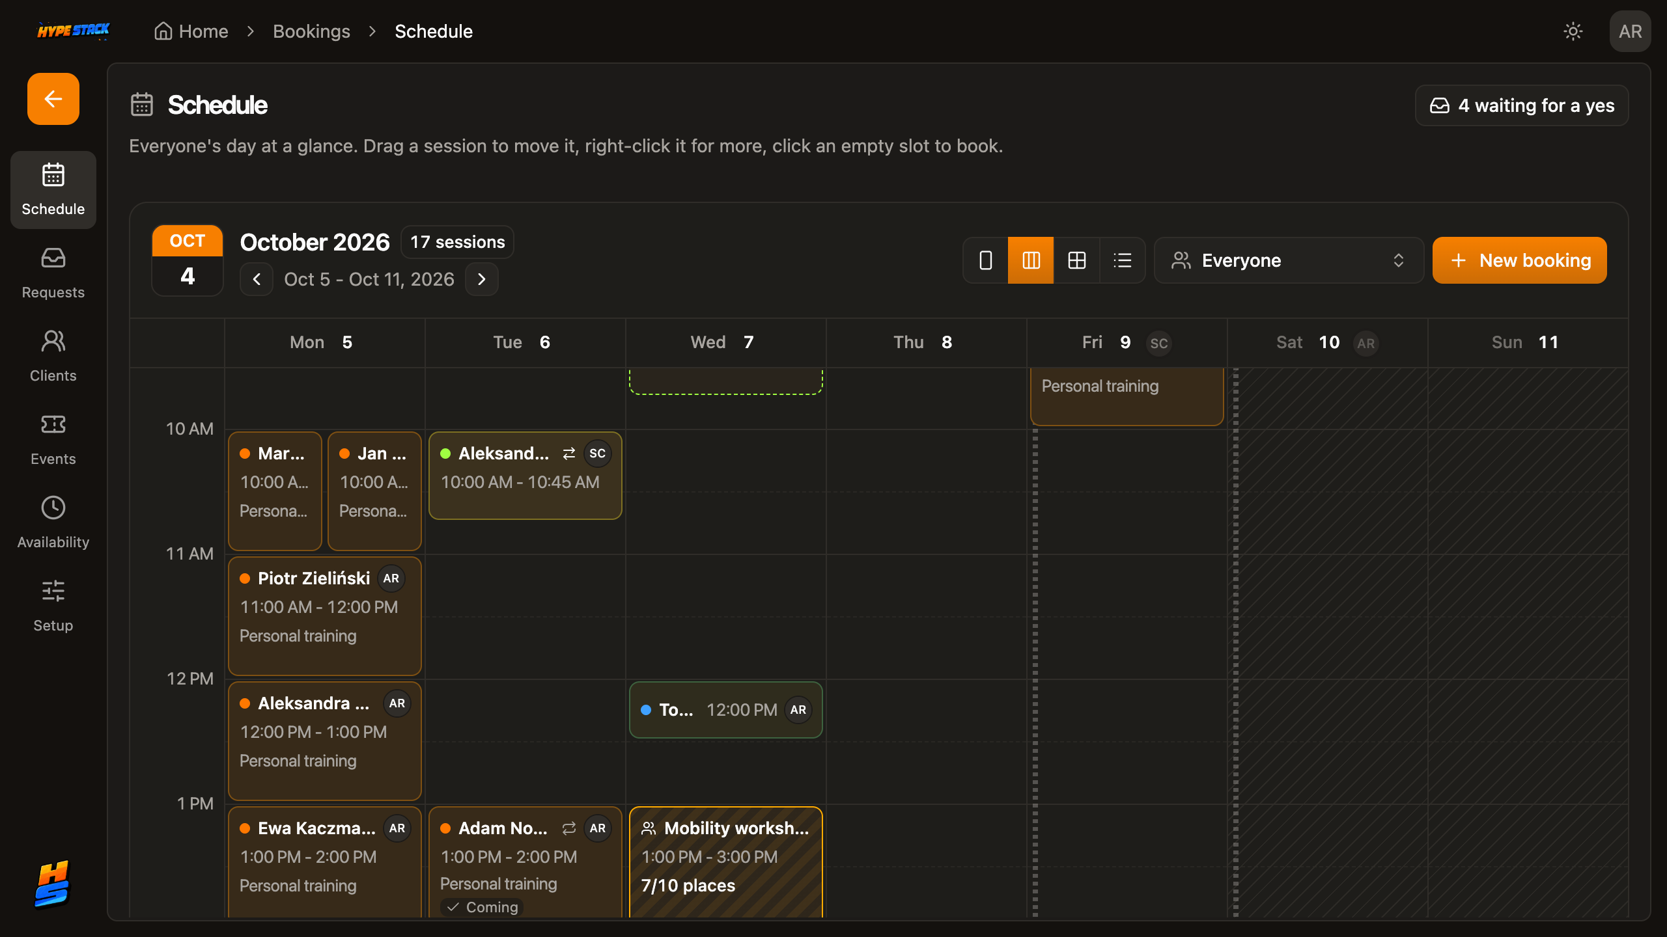Click the recurring icon on Aleksand... Tuesday session
1667x937 pixels.
569,454
